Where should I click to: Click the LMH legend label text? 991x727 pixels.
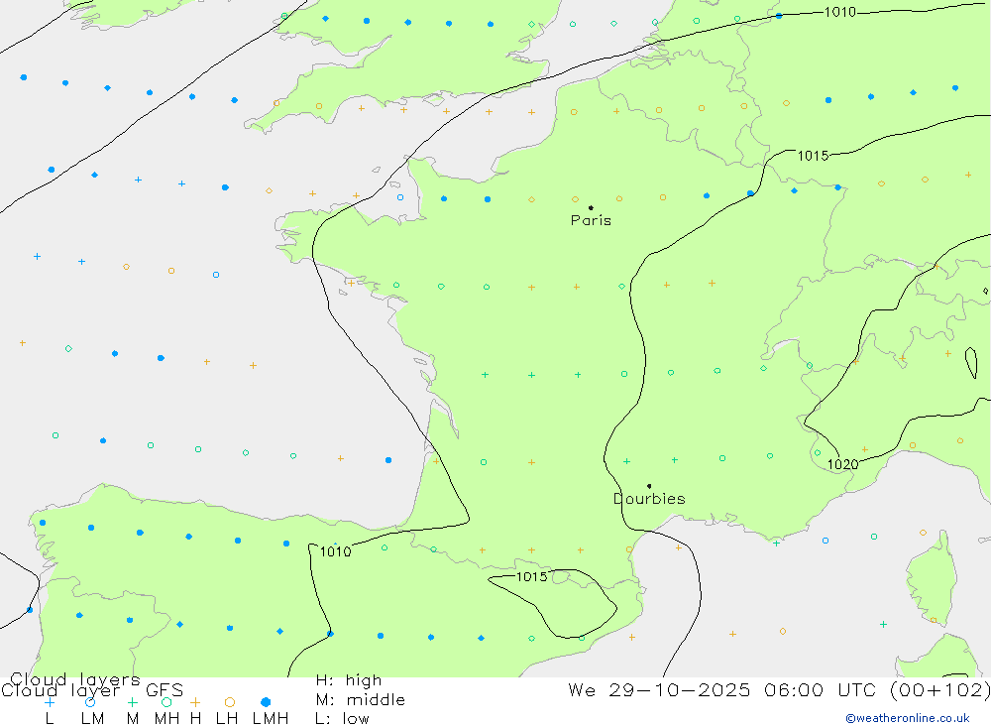tap(271, 719)
